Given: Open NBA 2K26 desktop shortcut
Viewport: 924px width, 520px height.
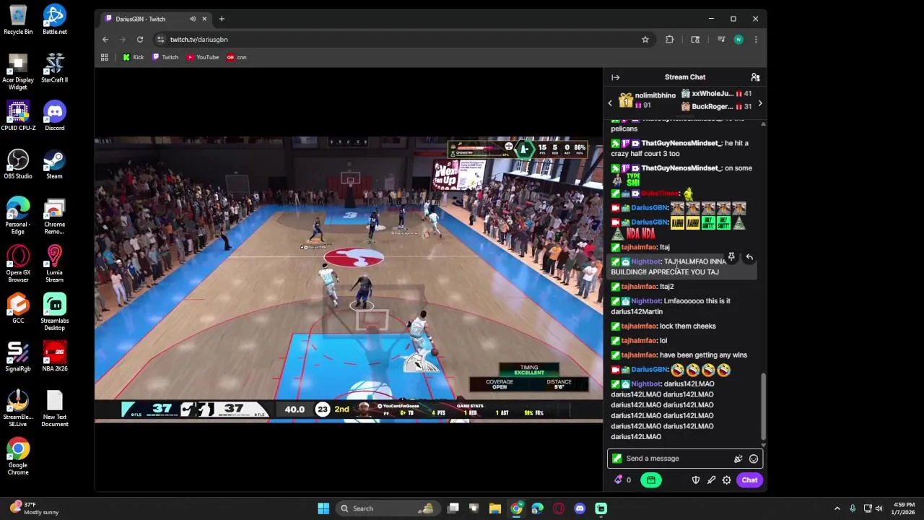Looking at the screenshot, I should point(55,357).
